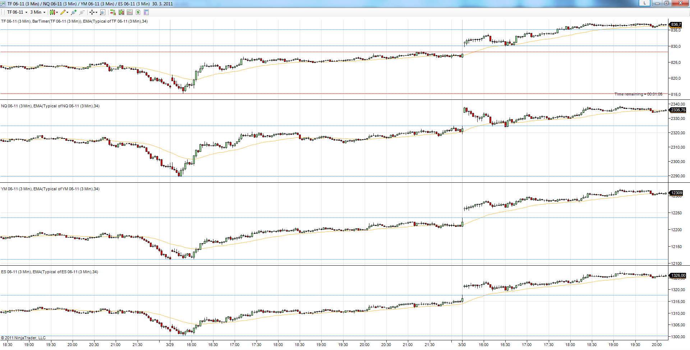Click the 12150 price axis label
This screenshot has width=690, height=350.
click(x=676, y=247)
